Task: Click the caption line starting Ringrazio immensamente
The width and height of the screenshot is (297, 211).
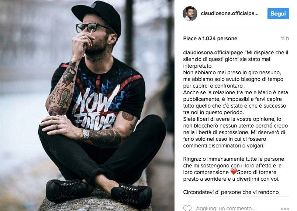Action: point(234,159)
